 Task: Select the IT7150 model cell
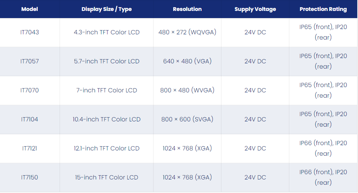coord(30,177)
